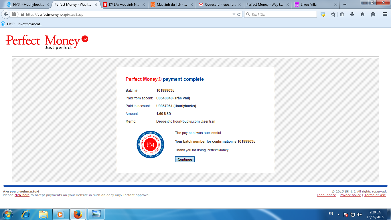Close the HYIP - Hourlybuck tab
Image resolution: width=391 pixels, height=220 pixels.
coord(48,5)
